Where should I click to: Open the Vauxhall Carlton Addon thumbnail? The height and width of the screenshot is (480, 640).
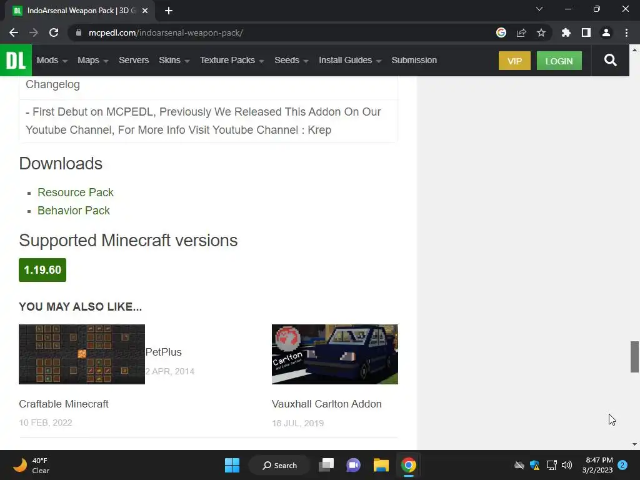click(335, 354)
